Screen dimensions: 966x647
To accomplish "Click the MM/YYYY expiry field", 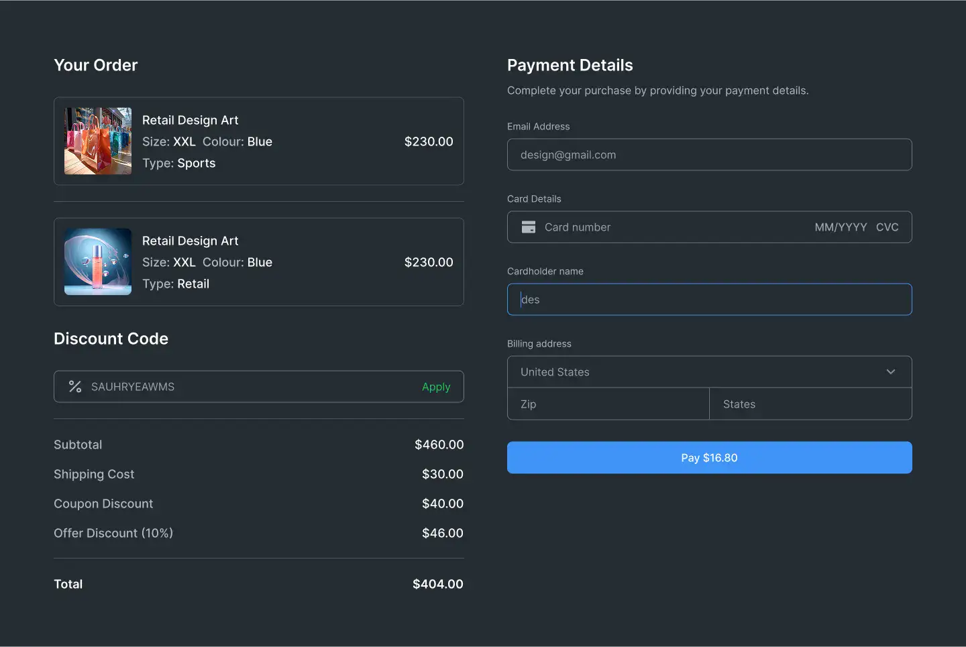I will pyautogui.click(x=841, y=227).
